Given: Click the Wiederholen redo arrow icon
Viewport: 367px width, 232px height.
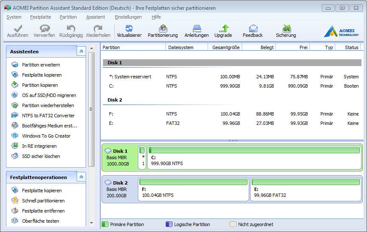Looking at the screenshot, I should point(98,28).
